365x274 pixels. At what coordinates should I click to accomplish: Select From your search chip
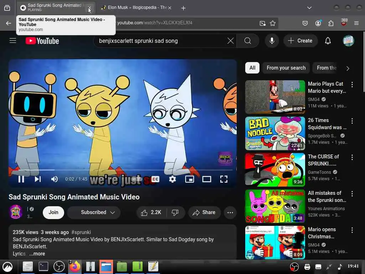coord(286,68)
